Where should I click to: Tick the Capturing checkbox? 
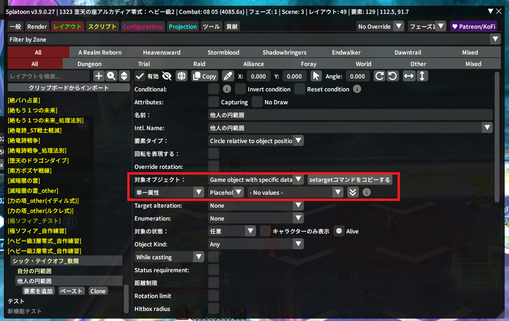214,102
